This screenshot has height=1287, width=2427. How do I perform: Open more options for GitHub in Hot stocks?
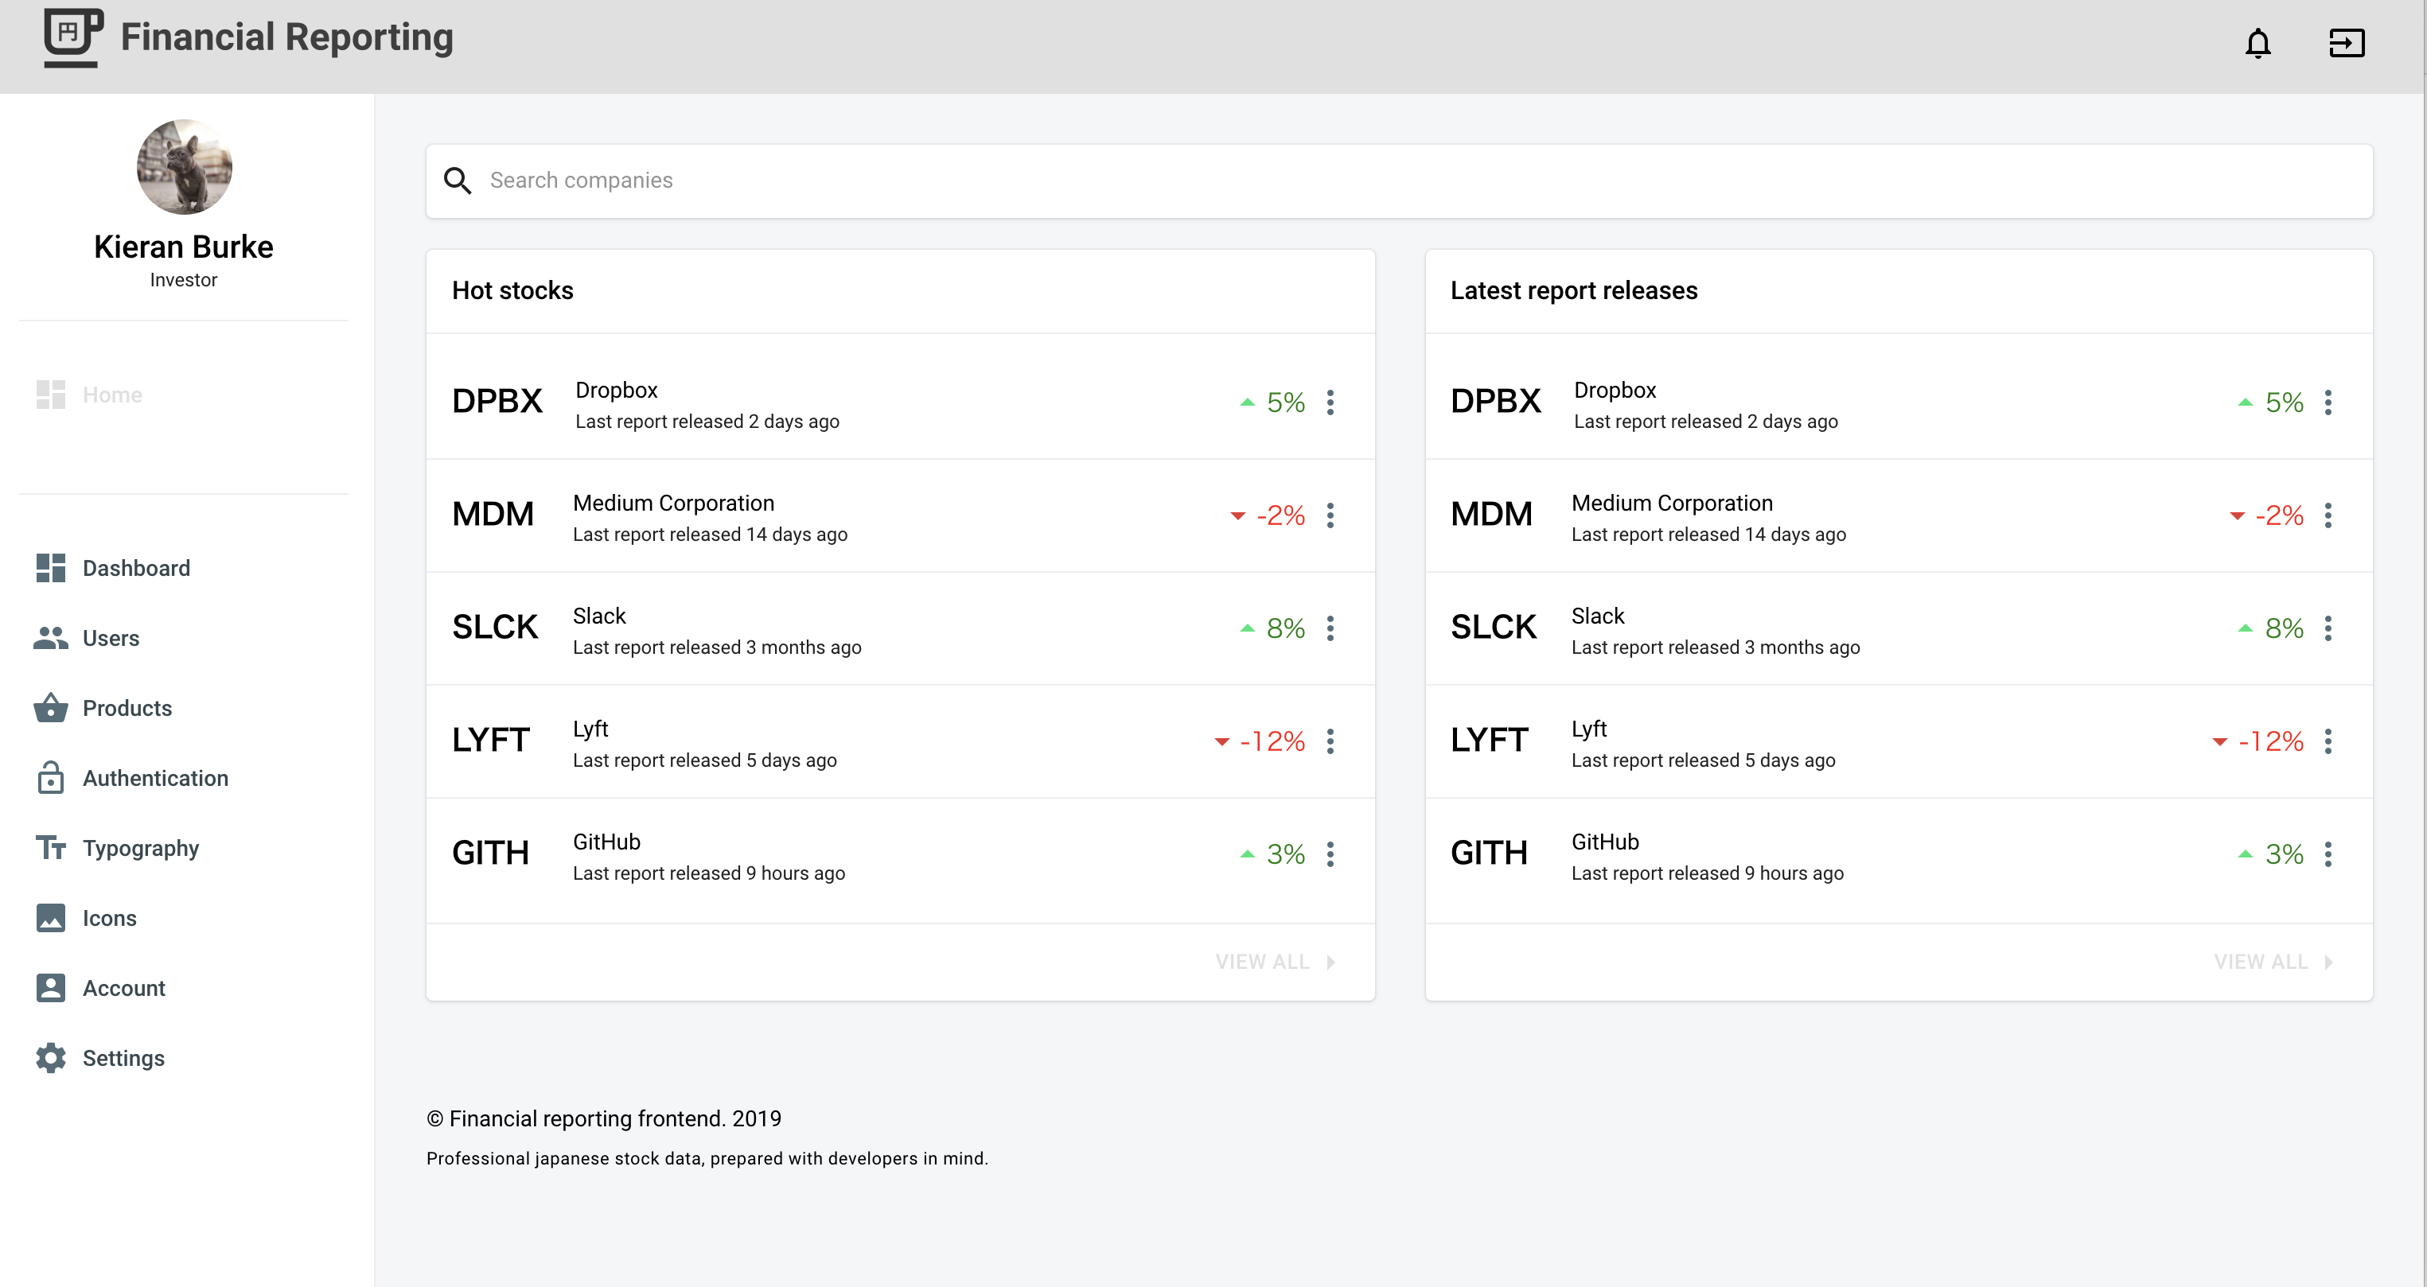click(x=1330, y=855)
